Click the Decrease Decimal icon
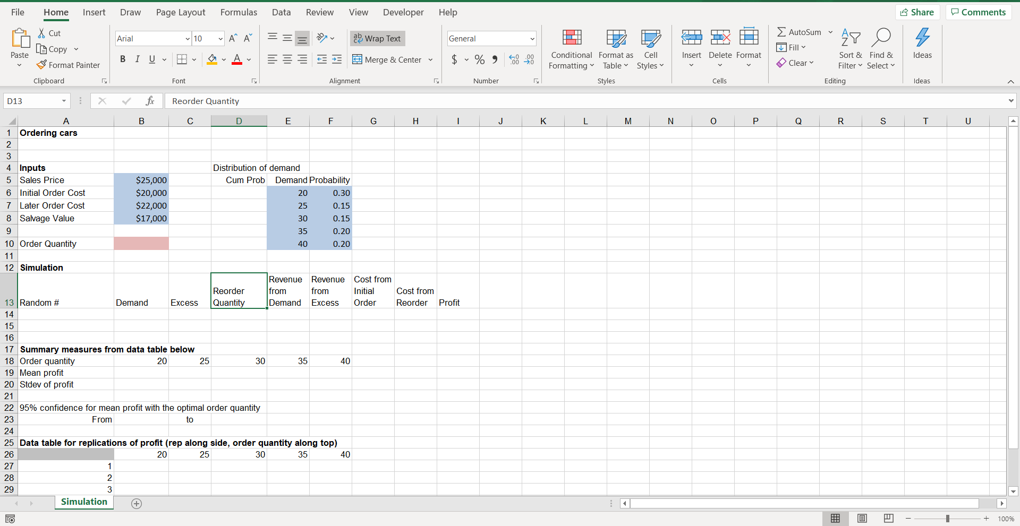Screen dimensions: 1020x526 click(529, 59)
